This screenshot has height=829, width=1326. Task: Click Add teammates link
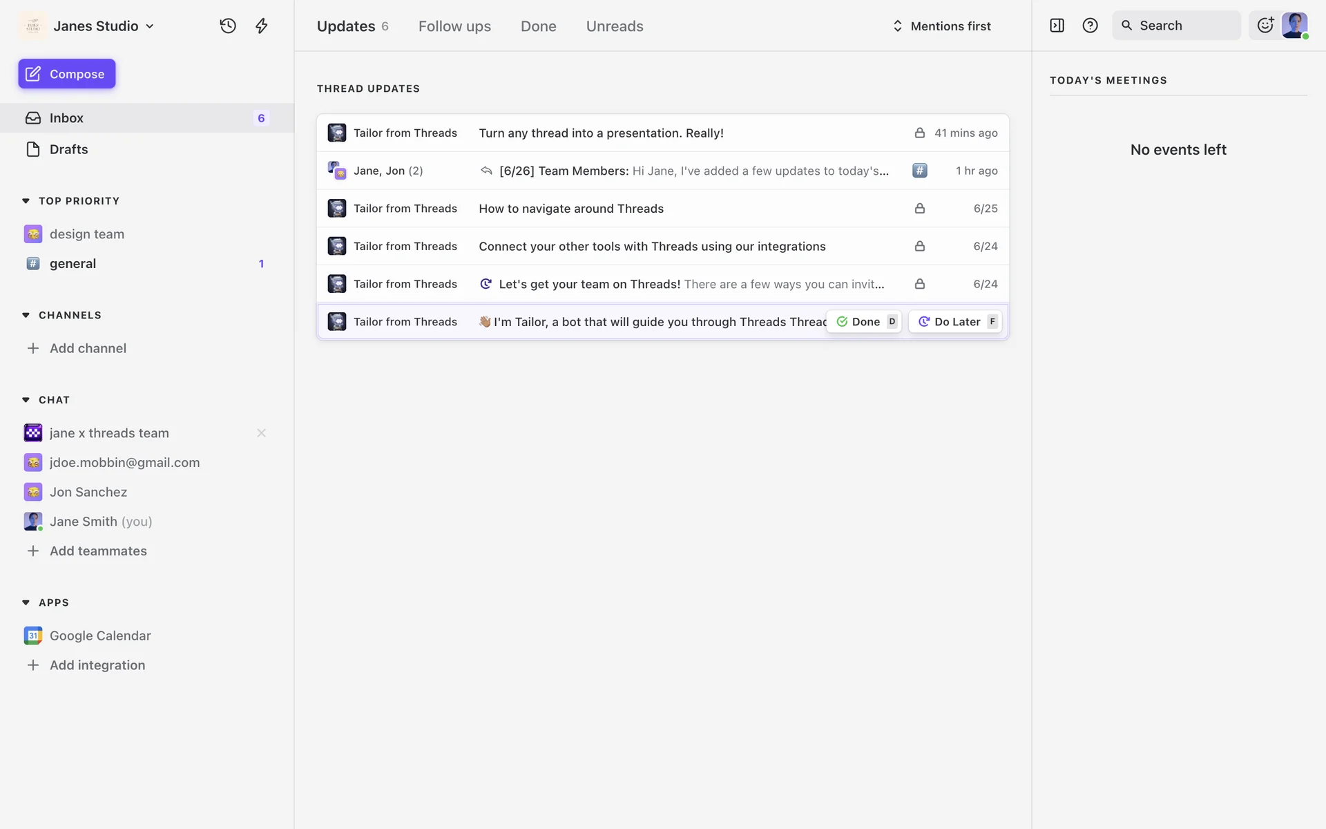click(98, 551)
